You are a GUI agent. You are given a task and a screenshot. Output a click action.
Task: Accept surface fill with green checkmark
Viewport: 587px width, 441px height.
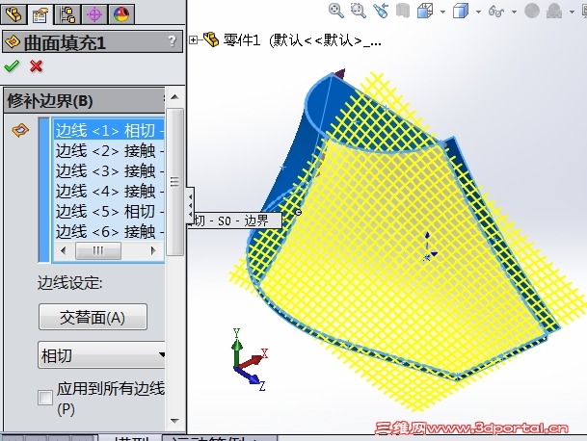[12, 66]
